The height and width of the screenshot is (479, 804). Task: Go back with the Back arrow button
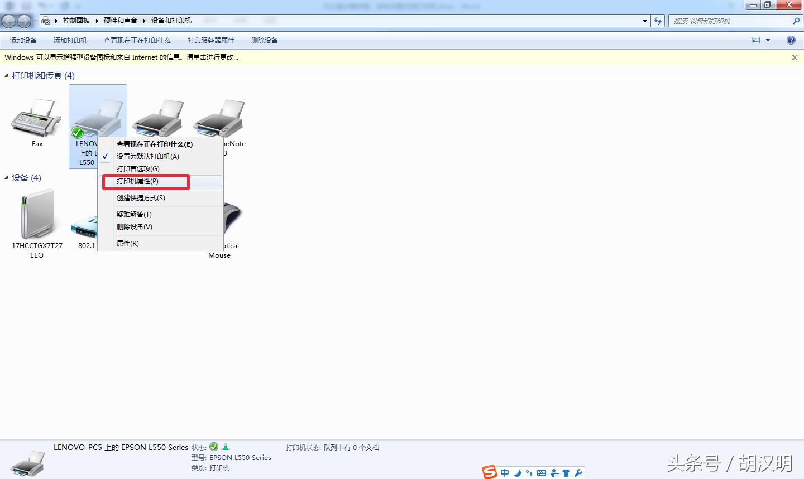click(9, 21)
